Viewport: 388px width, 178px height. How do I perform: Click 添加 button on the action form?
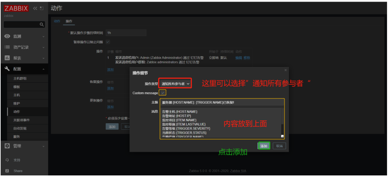112,127
